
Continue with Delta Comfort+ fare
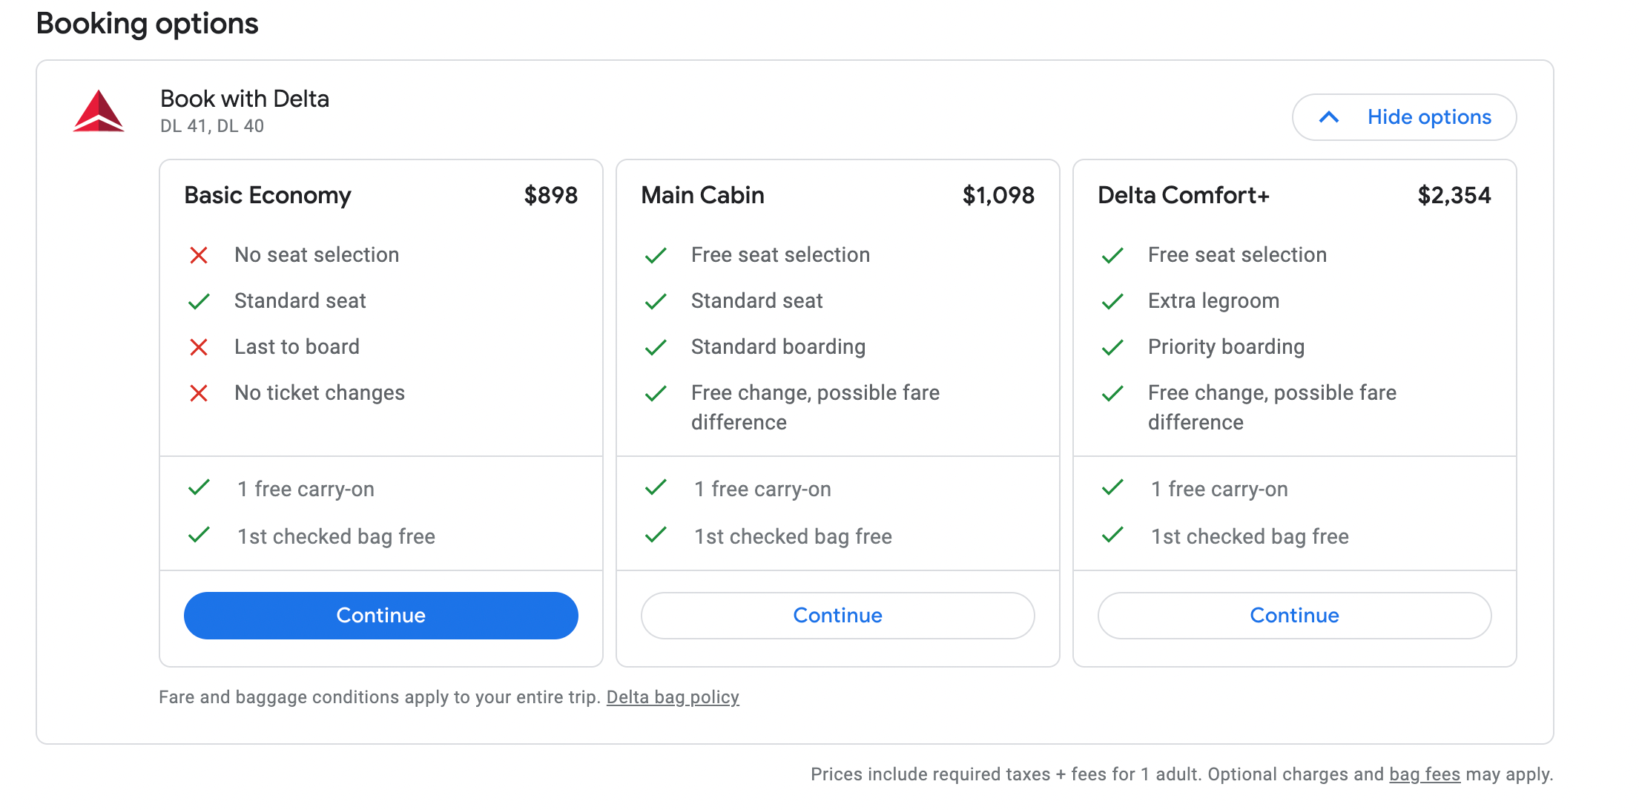point(1294,616)
